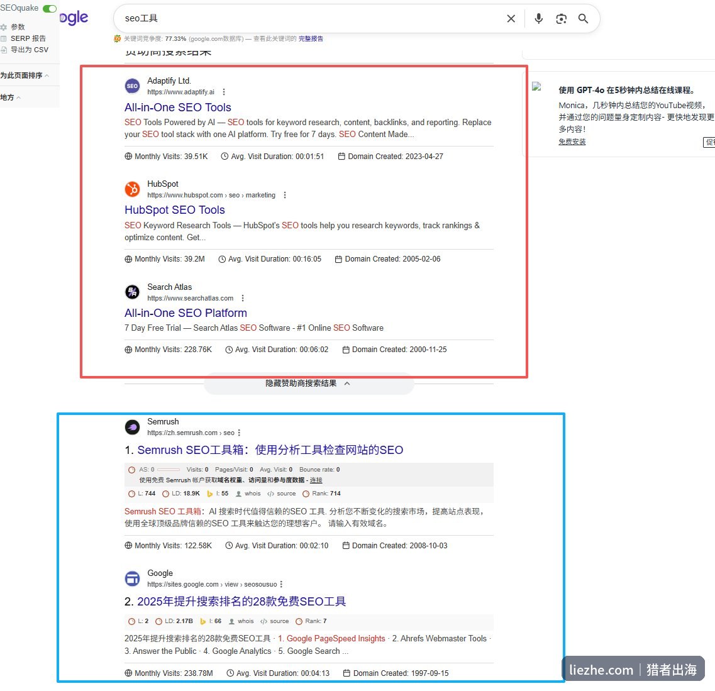Open 完整报告 keyword link

point(311,39)
